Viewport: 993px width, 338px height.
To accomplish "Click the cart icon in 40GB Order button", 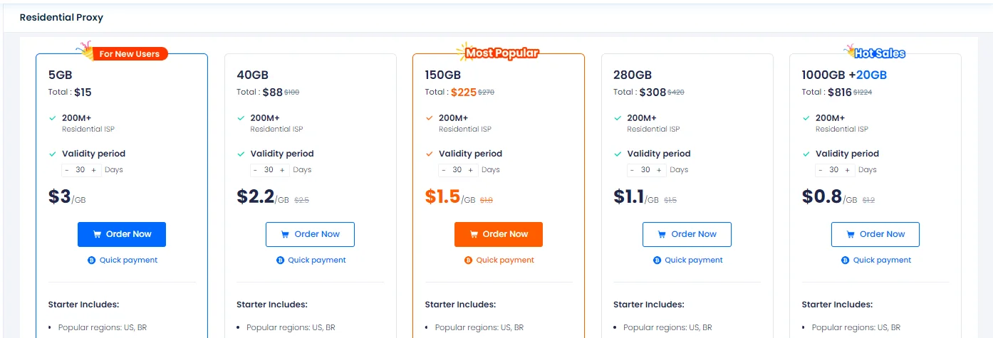I will (285, 234).
